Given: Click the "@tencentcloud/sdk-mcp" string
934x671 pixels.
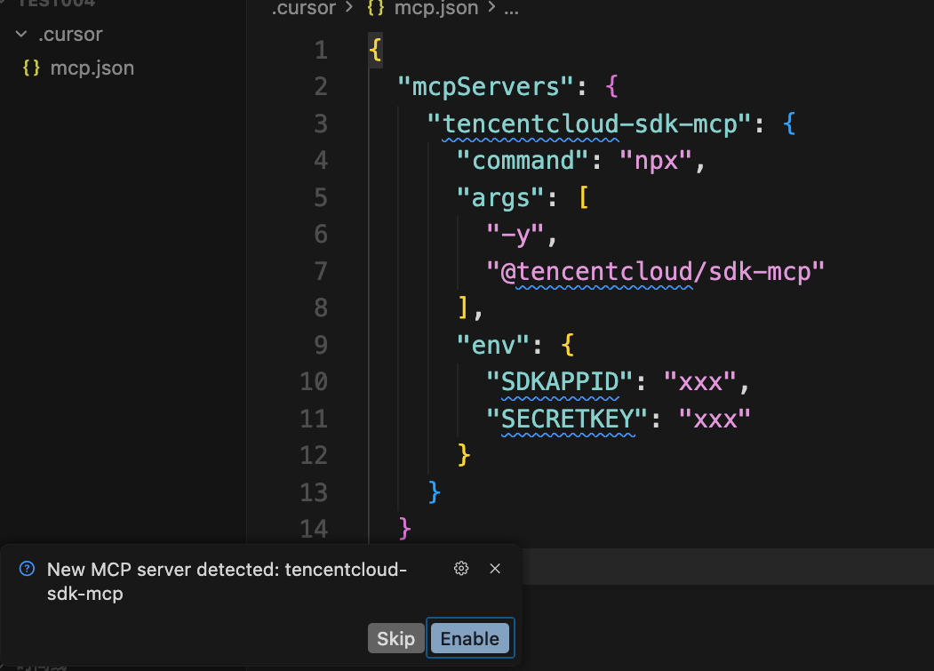Looking at the screenshot, I should coord(655,272).
